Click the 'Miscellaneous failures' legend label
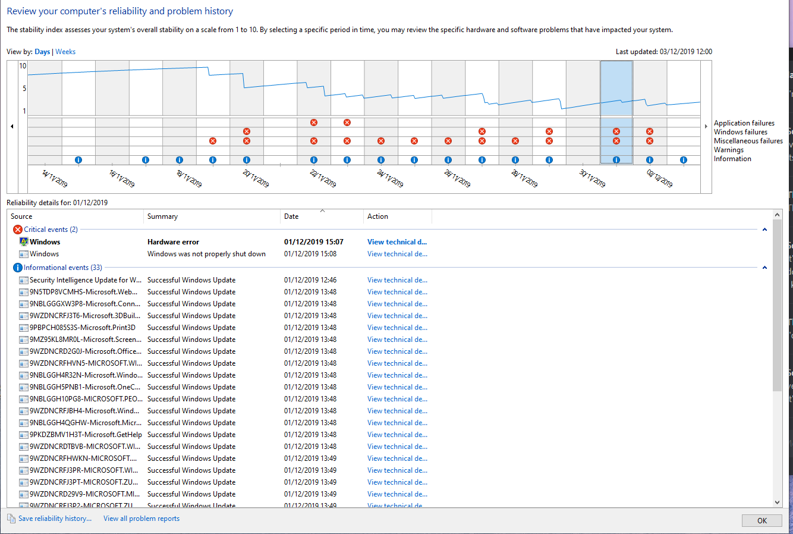 coord(748,141)
